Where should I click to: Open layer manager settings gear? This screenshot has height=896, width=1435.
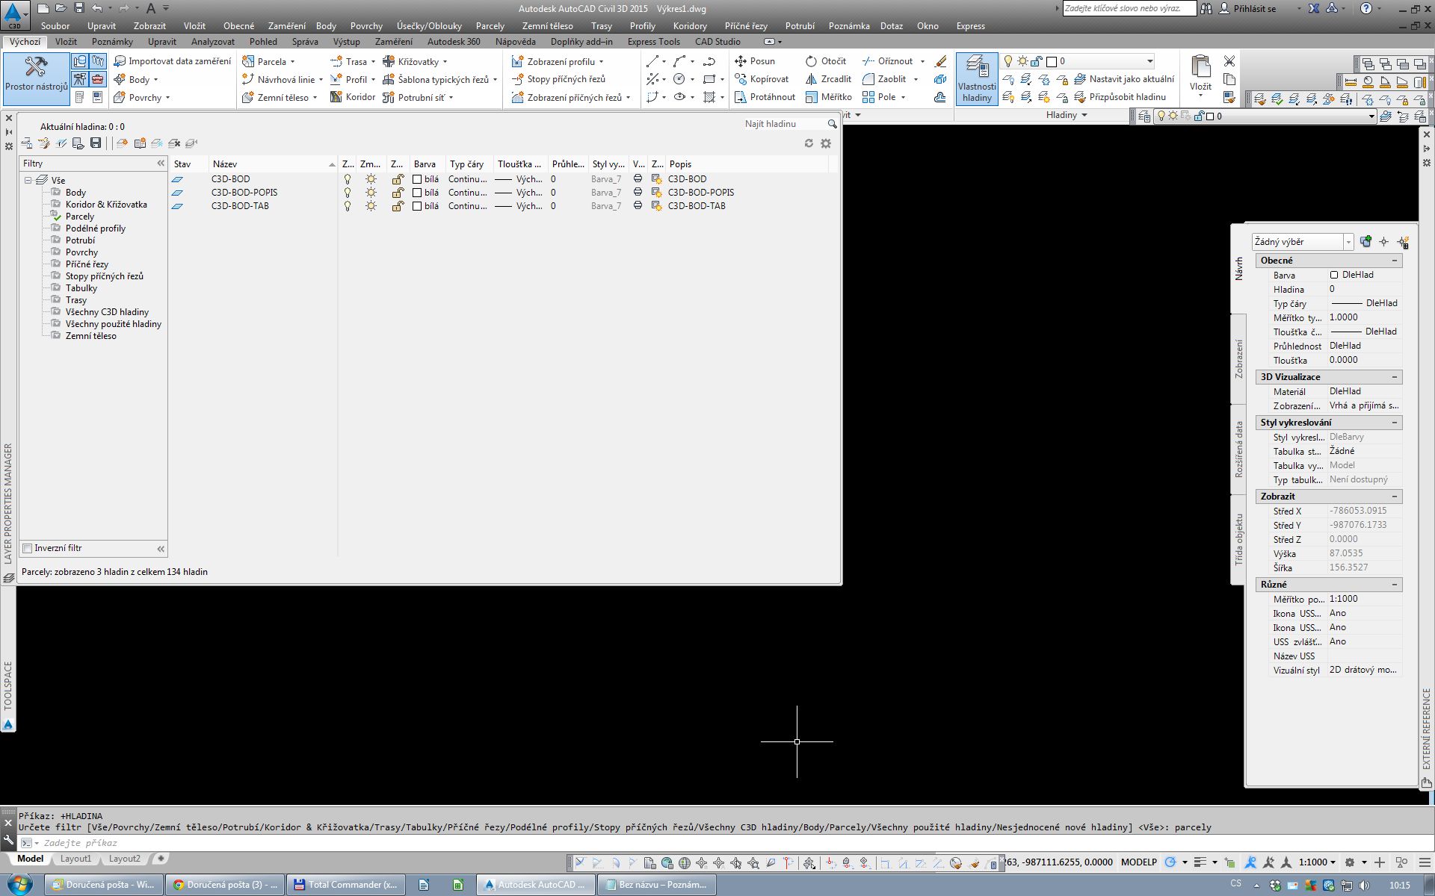(x=826, y=143)
